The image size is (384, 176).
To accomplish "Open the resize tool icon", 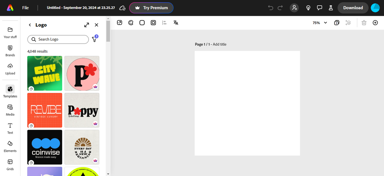I will [x=119, y=23].
